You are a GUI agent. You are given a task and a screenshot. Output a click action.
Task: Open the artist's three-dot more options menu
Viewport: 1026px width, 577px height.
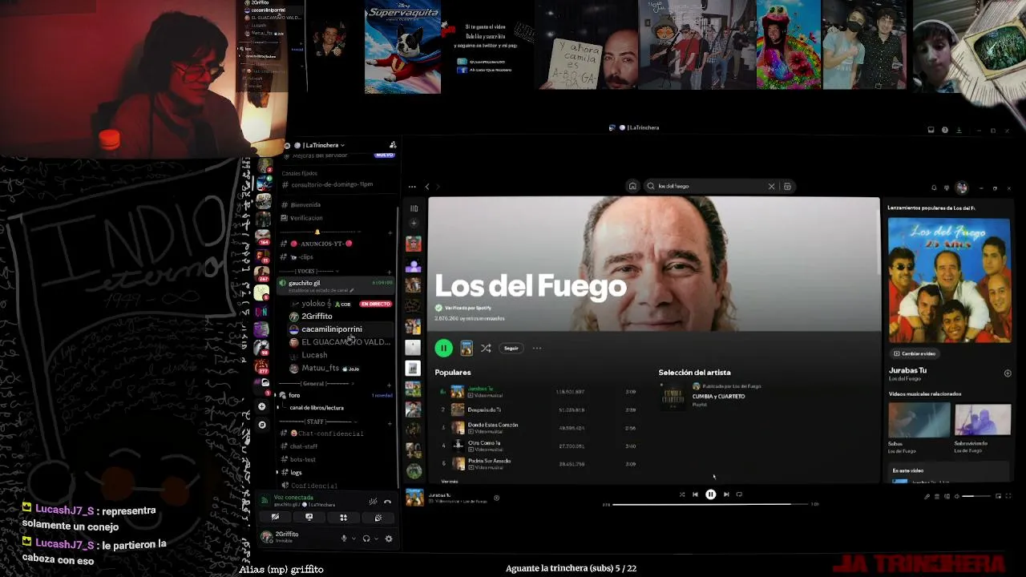[537, 348]
